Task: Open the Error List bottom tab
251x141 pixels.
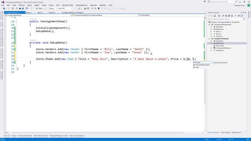Action: [x=7, y=136]
